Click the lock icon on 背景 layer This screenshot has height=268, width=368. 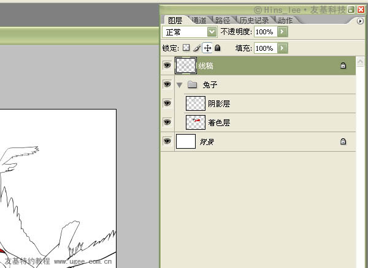[x=343, y=142]
